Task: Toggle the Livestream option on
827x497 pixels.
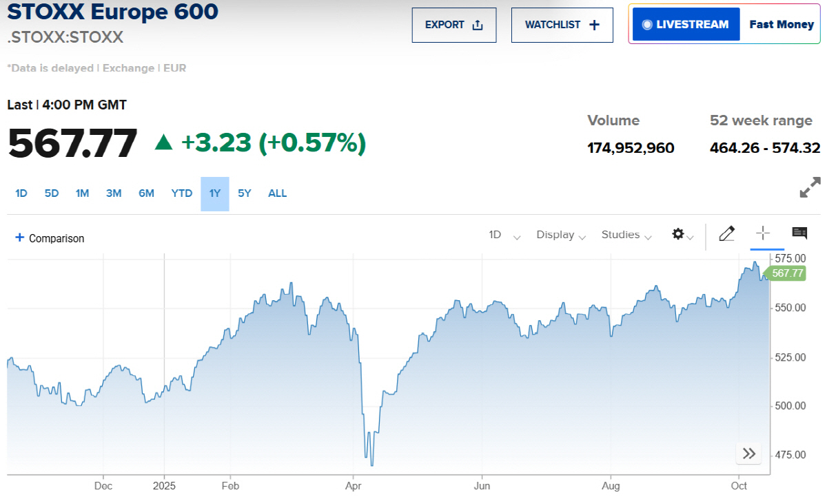Action: (685, 23)
